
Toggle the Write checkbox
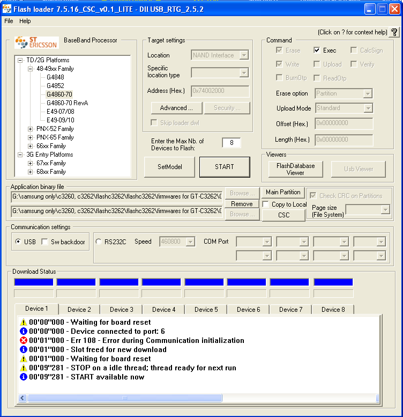pos(279,64)
